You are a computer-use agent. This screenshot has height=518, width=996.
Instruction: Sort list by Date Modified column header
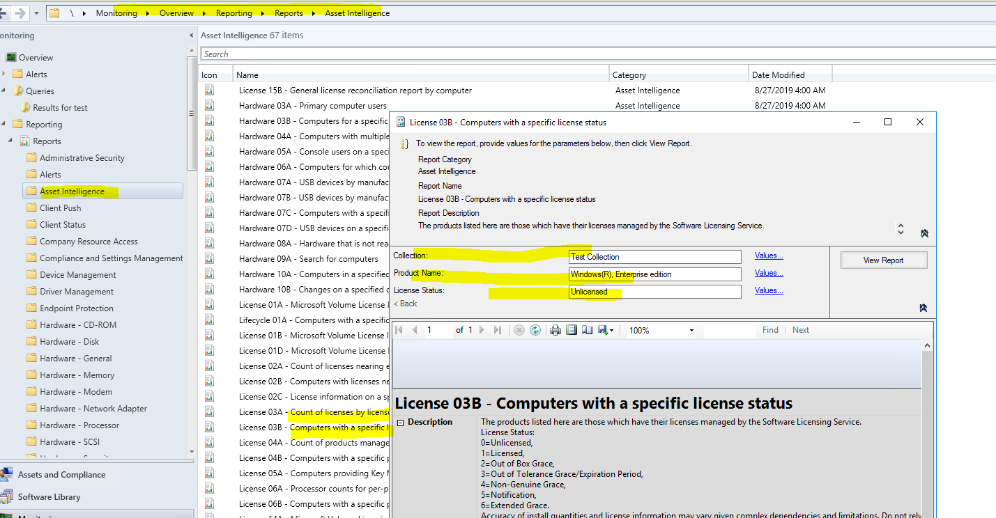tap(790, 74)
